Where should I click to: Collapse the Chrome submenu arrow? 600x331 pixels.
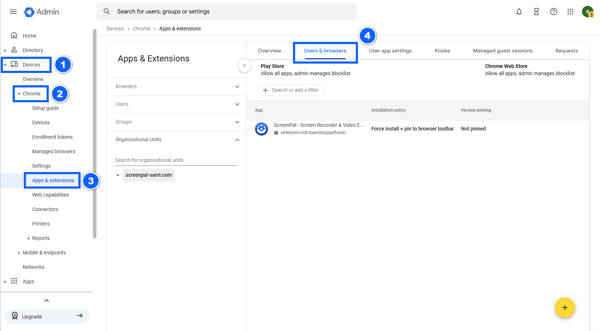tap(19, 94)
